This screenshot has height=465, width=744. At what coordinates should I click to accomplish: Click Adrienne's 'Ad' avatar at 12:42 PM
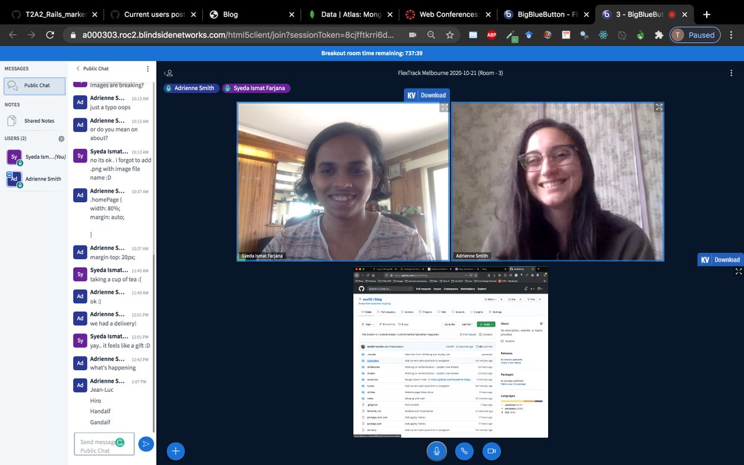coord(80,362)
